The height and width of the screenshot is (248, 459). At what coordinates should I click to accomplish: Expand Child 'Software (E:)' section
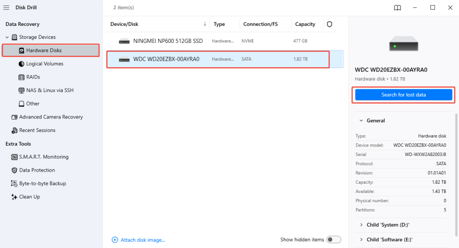pyautogui.click(x=361, y=240)
